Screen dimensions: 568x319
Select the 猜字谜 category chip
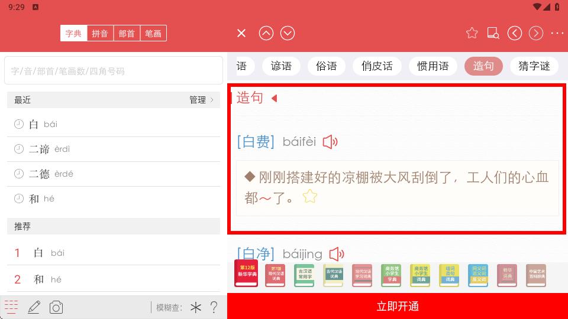[x=534, y=66]
